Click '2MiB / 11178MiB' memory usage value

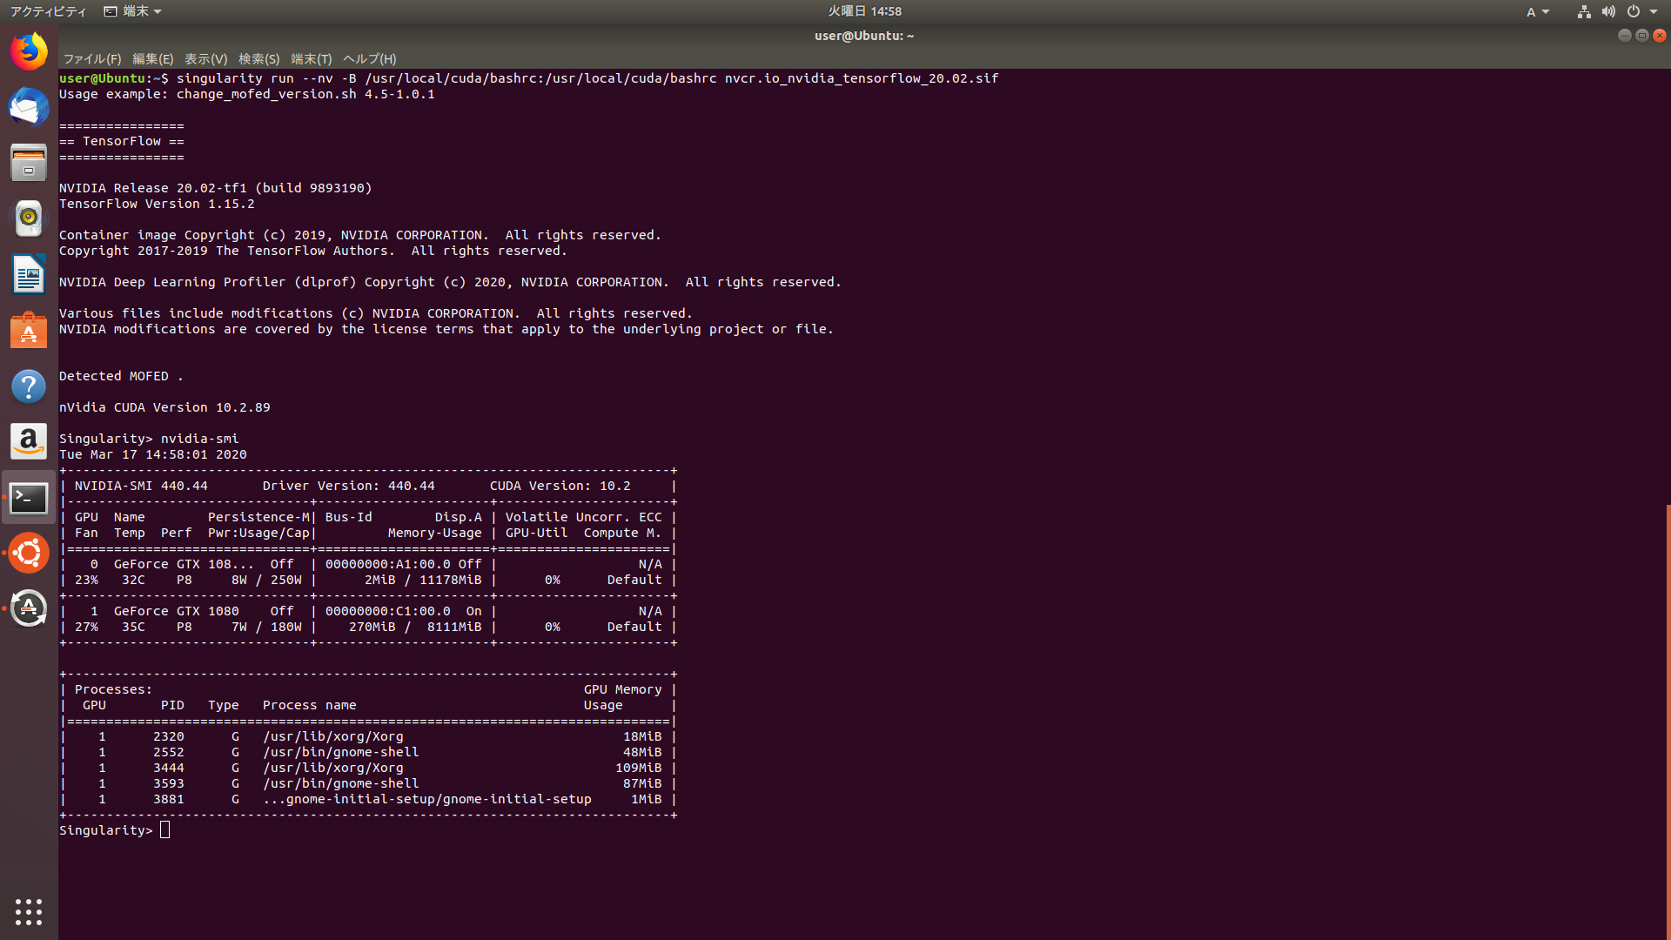point(423,580)
